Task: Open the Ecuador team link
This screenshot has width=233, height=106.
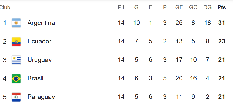Action: (39, 41)
